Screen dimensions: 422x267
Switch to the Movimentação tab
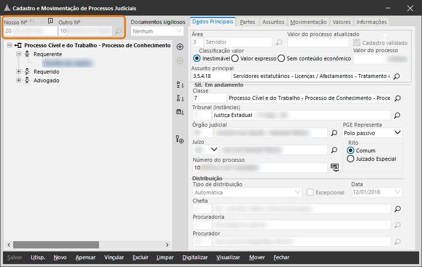pos(308,22)
